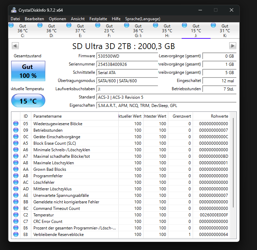Go to previous disk with left arrow
257x250 pixels.
coord(15,46)
